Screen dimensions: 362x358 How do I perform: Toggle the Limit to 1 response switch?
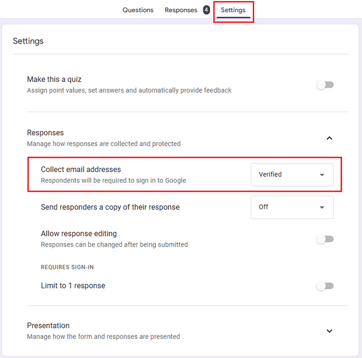tap(325, 286)
